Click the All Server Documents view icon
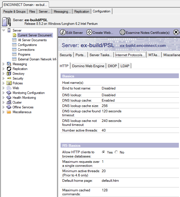This screenshot has width=180, height=197. tap(14, 40)
